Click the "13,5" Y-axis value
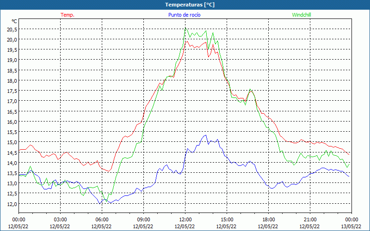 tap(12, 173)
